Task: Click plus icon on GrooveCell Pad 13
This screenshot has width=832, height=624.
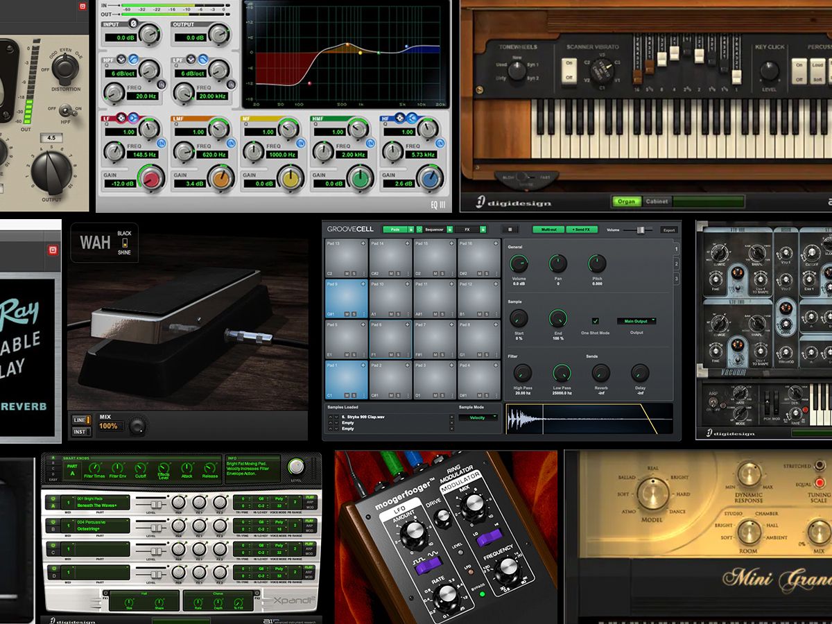Action: point(363,243)
